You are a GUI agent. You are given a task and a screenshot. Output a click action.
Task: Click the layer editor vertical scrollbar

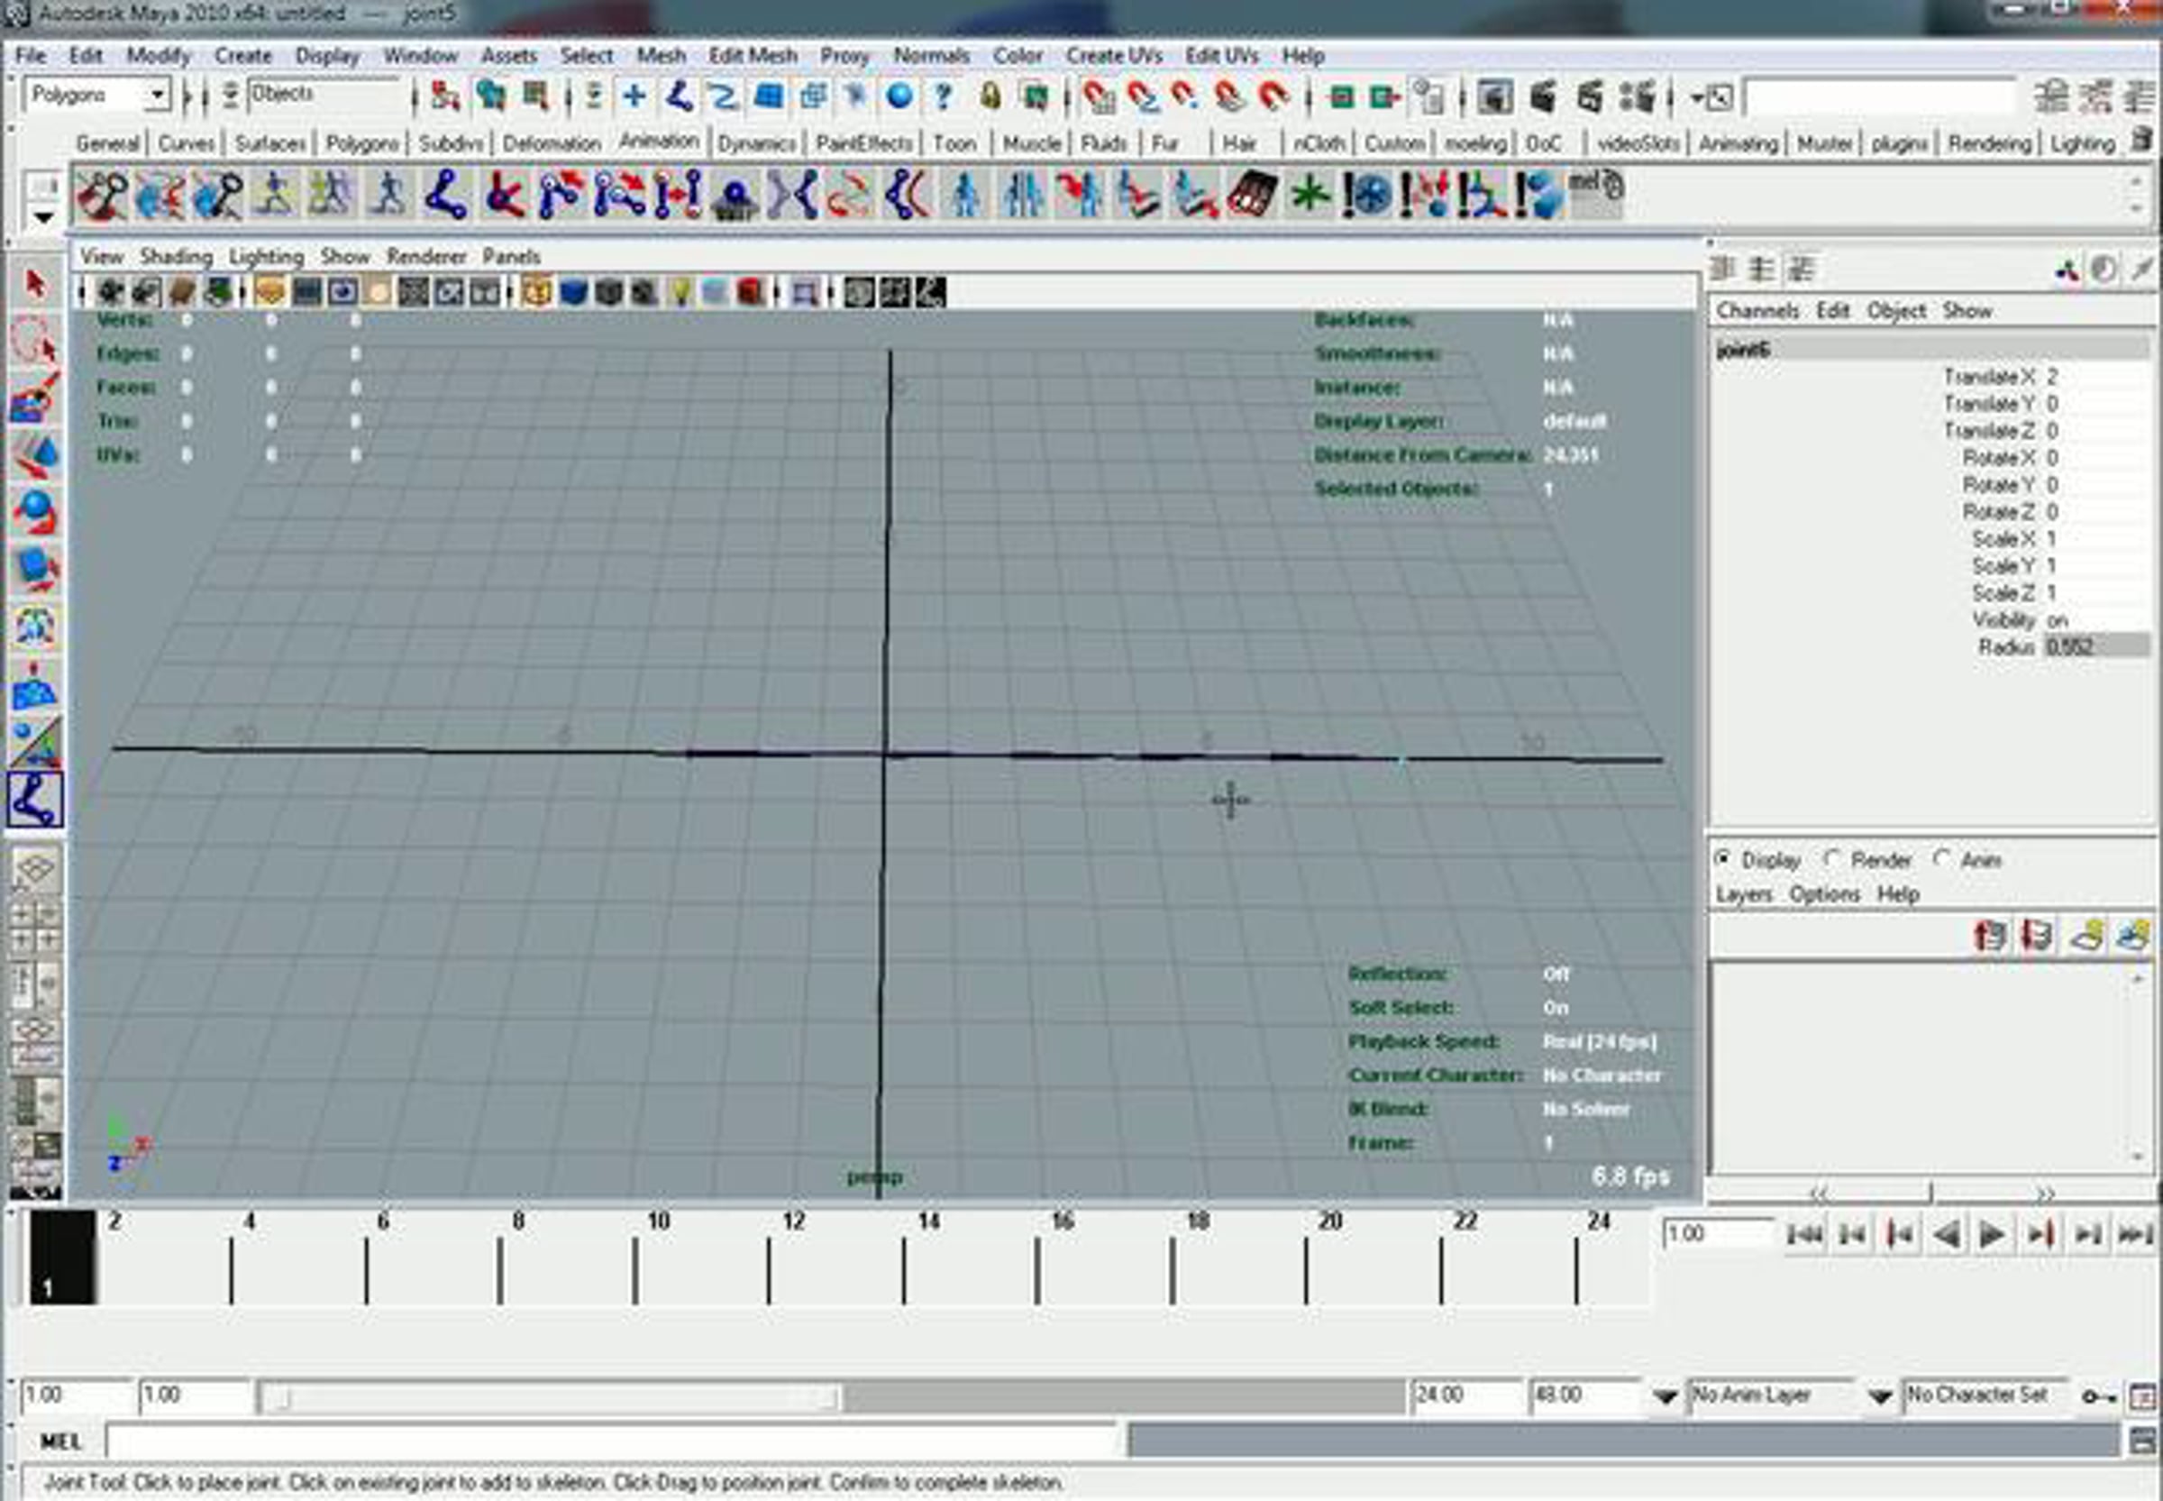(x=2138, y=1067)
